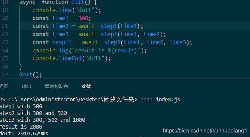250x137 pixels.
Task: Click terminal output 'result is 2000'
Action: pyautogui.click(x=21, y=127)
